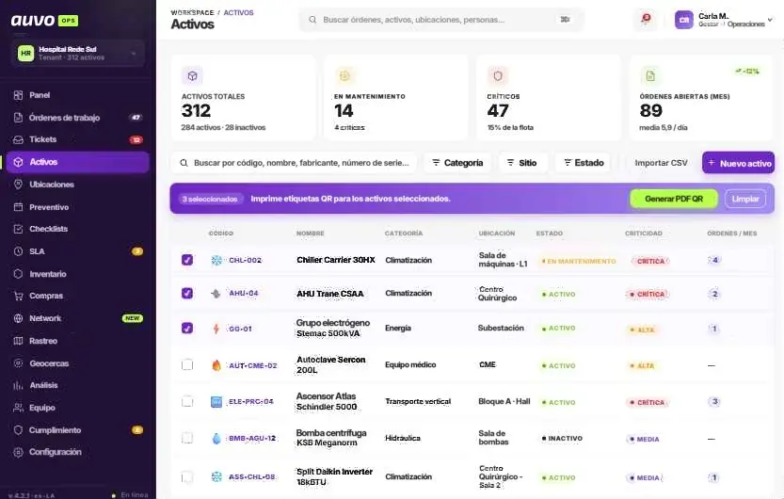784x499 pixels.
Task: Open the Tickets menu item
Action: coord(78,139)
